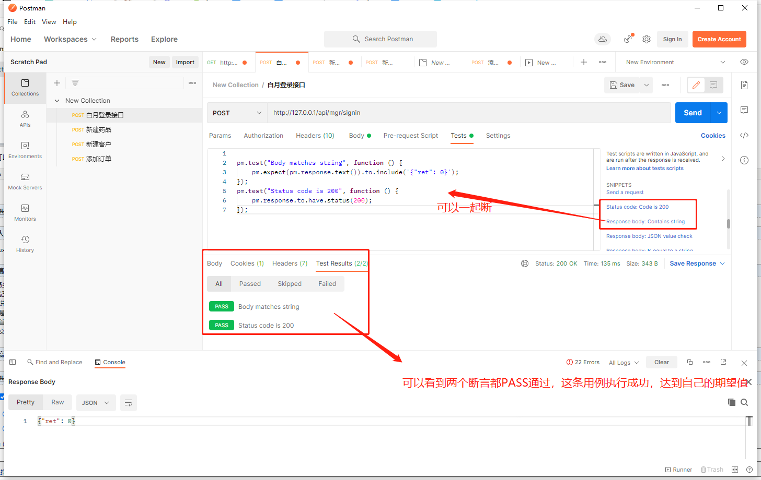Image resolution: width=761 pixels, height=480 pixels.
Task: Collapse the New Collection tree folder
Action: pos(57,101)
